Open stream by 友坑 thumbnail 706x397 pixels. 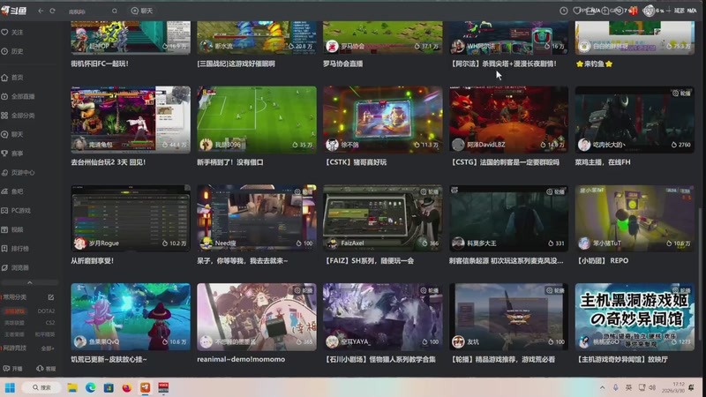pos(509,317)
